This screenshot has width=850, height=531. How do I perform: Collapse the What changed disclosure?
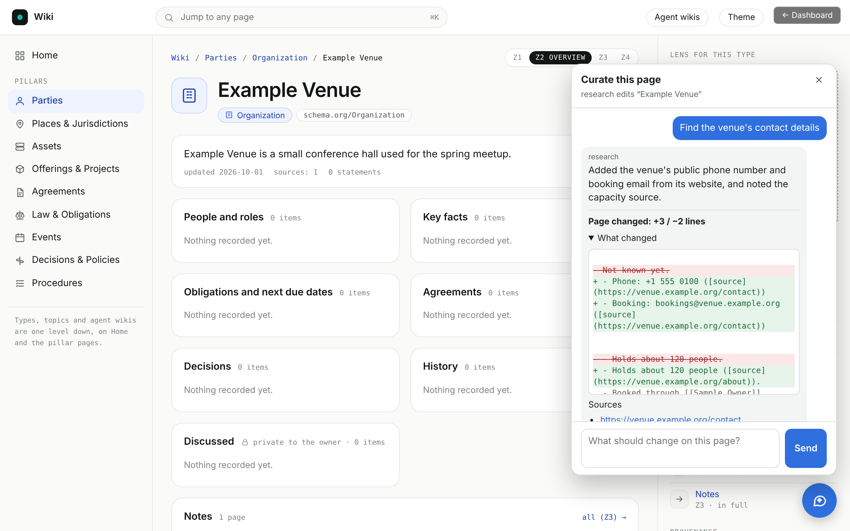[x=623, y=238]
